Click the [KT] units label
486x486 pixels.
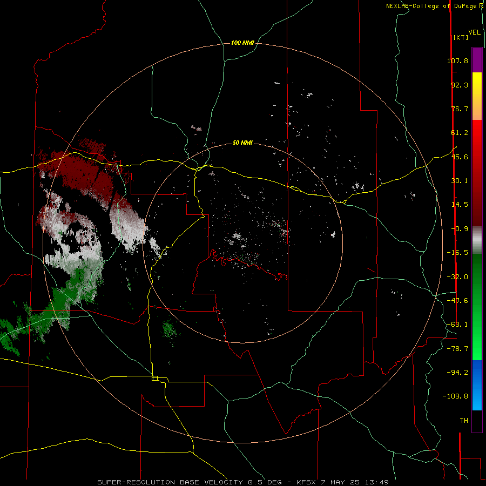pyautogui.click(x=461, y=37)
